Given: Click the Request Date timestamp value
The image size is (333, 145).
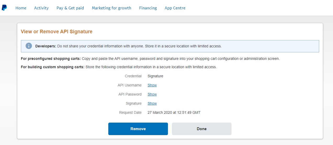Looking at the screenshot, I should coord(174,112).
